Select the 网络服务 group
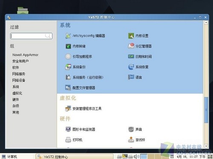The image size is (213, 159). click(19, 74)
